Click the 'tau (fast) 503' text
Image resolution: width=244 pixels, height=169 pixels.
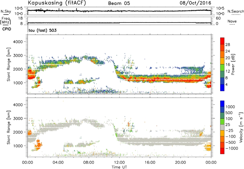42,30
